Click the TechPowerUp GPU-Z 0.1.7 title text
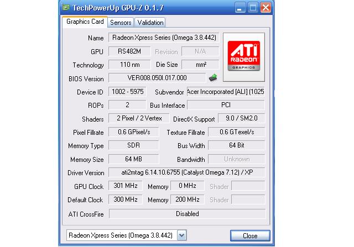Viewport: 354px width, 247px height. 118,8
